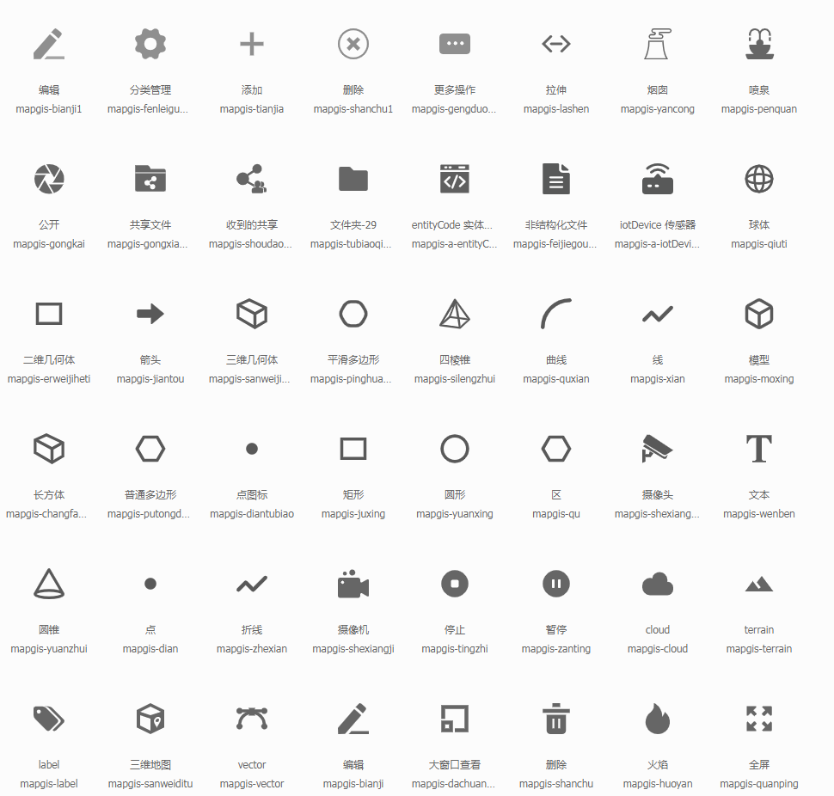
Task: Click the cuboid icon mapgis-changfa
Action: click(49, 449)
